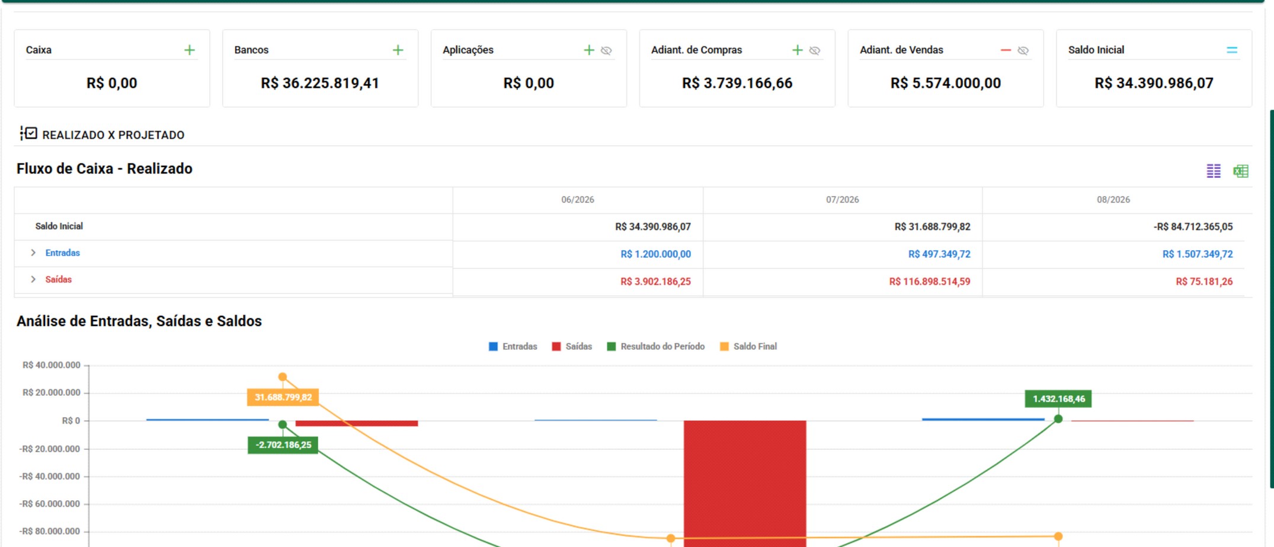Click the Realizado x Projetado checklist icon

click(x=28, y=133)
